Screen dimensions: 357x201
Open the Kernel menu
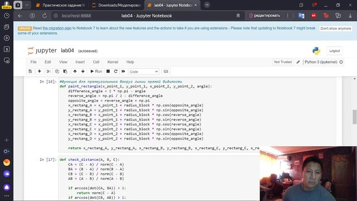(x=113, y=62)
